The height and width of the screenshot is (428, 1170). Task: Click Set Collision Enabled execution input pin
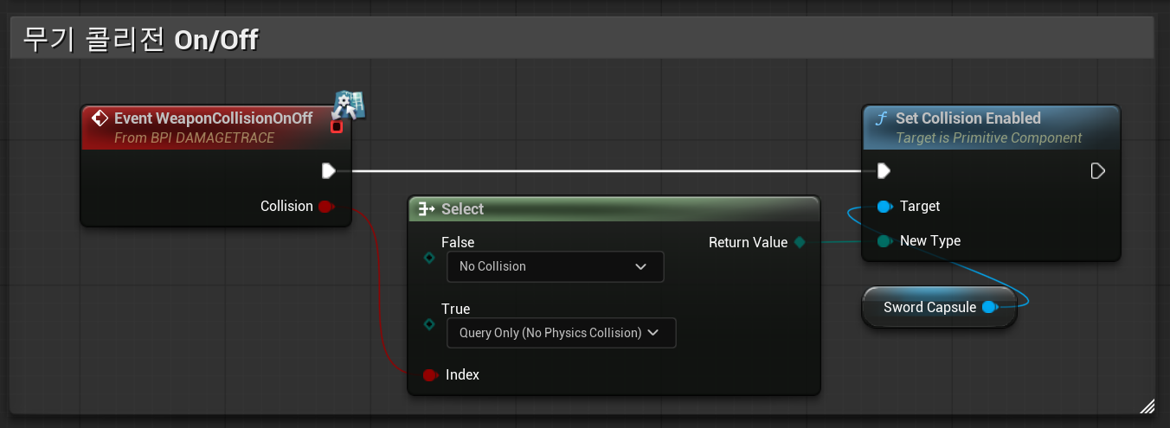point(883,170)
